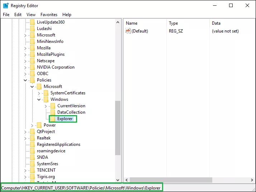The width and height of the screenshot is (256, 192).
Task: Click the NVIDIA Corporation folder icon
Action: click(x=33, y=67)
